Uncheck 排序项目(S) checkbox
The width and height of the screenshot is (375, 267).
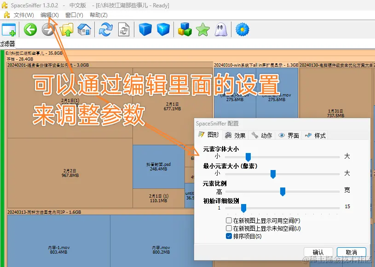pos(229,236)
